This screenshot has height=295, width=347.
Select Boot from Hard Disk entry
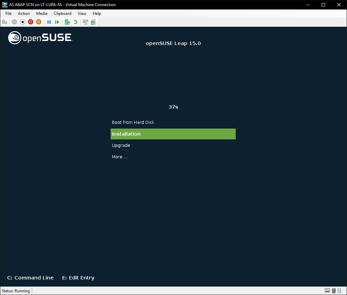tap(133, 122)
